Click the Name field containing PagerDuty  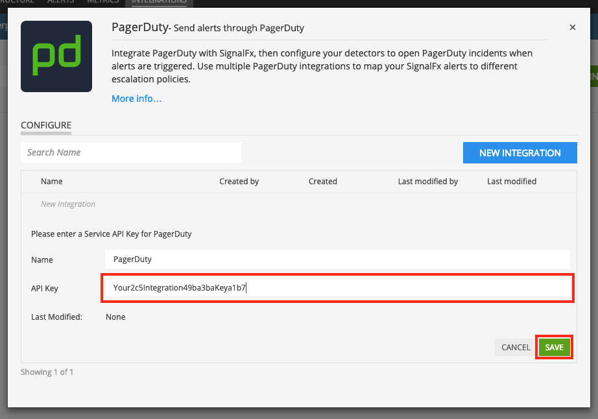(x=337, y=259)
